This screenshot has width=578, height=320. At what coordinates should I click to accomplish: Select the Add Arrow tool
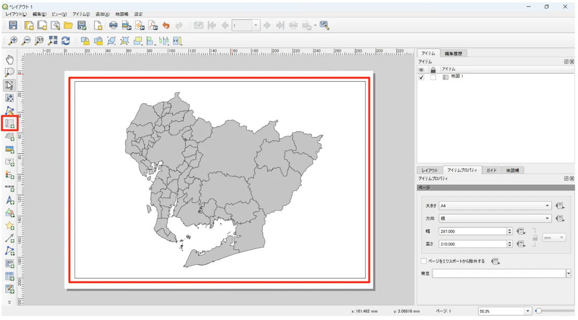pos(10,239)
